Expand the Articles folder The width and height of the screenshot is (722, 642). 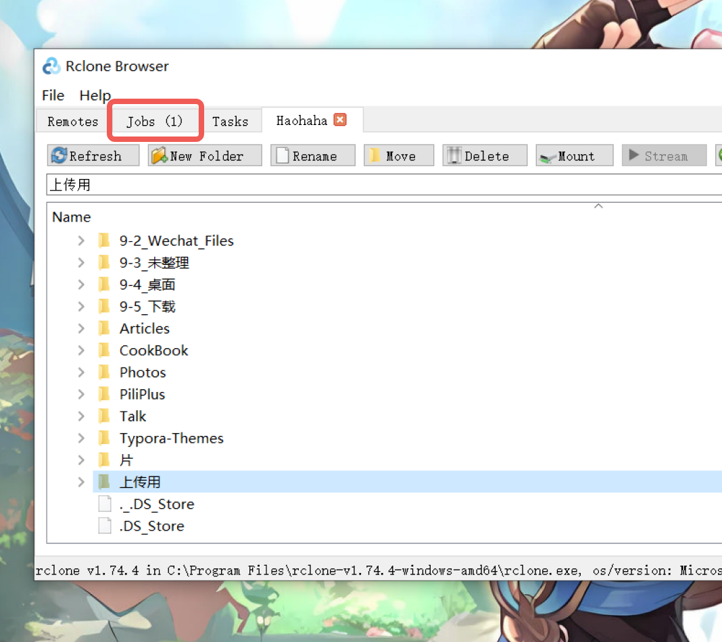pyautogui.click(x=81, y=328)
